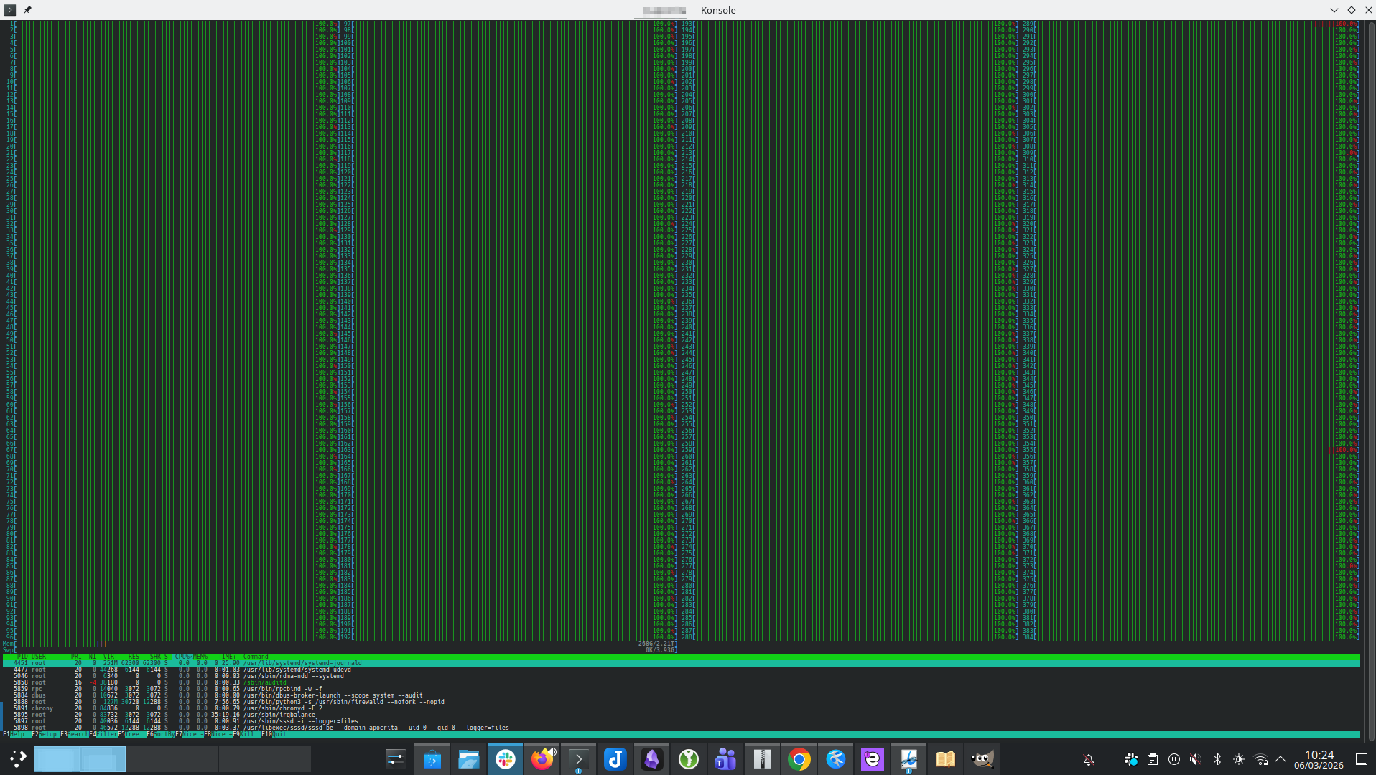Launch Google Chrome

(x=799, y=758)
